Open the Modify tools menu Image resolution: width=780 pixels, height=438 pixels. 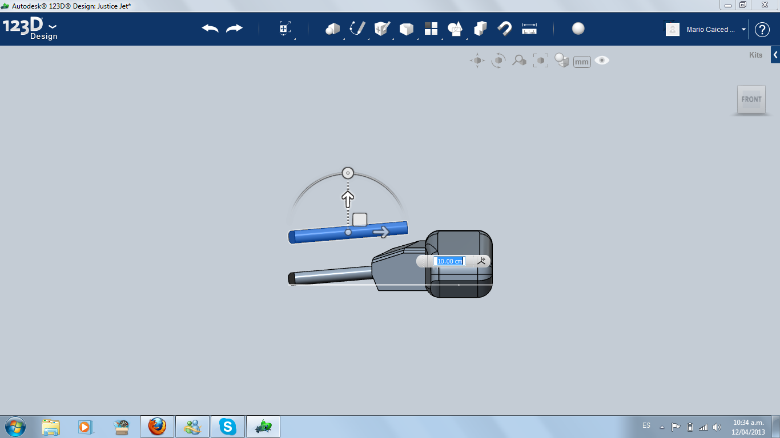pyautogui.click(x=407, y=29)
